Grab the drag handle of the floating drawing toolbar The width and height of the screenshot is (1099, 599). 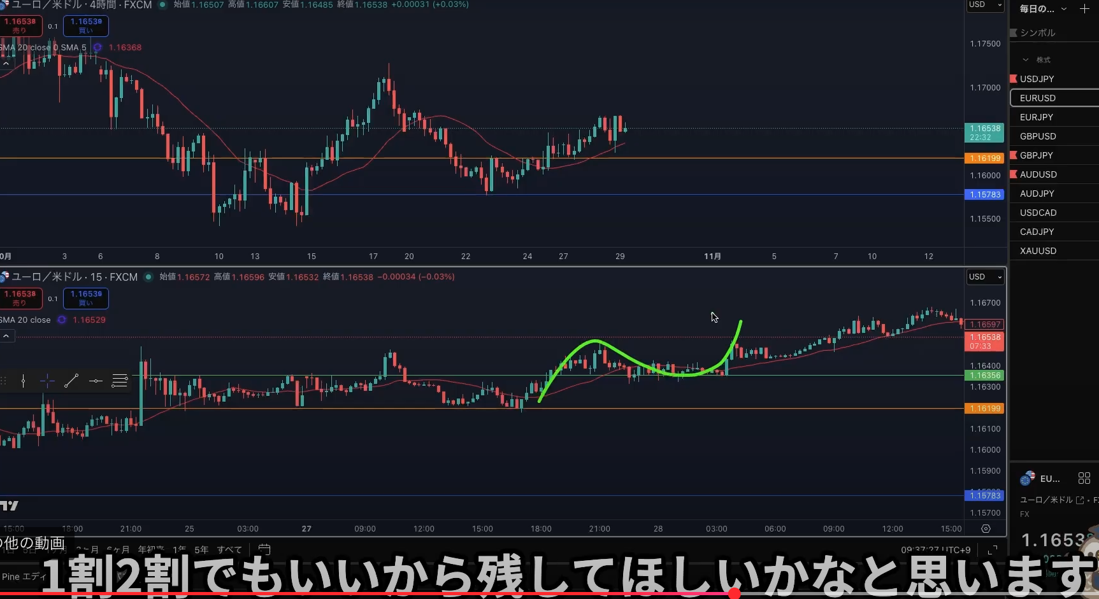pos(4,381)
